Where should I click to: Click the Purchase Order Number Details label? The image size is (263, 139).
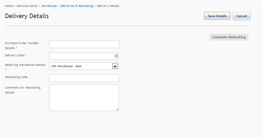[22, 43]
